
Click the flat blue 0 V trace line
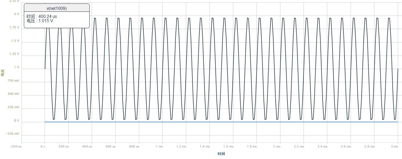[221, 122]
